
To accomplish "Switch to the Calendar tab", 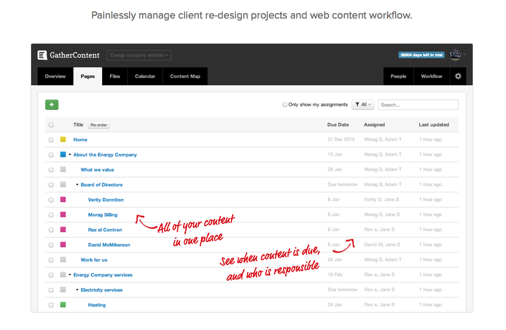I will pyautogui.click(x=145, y=76).
